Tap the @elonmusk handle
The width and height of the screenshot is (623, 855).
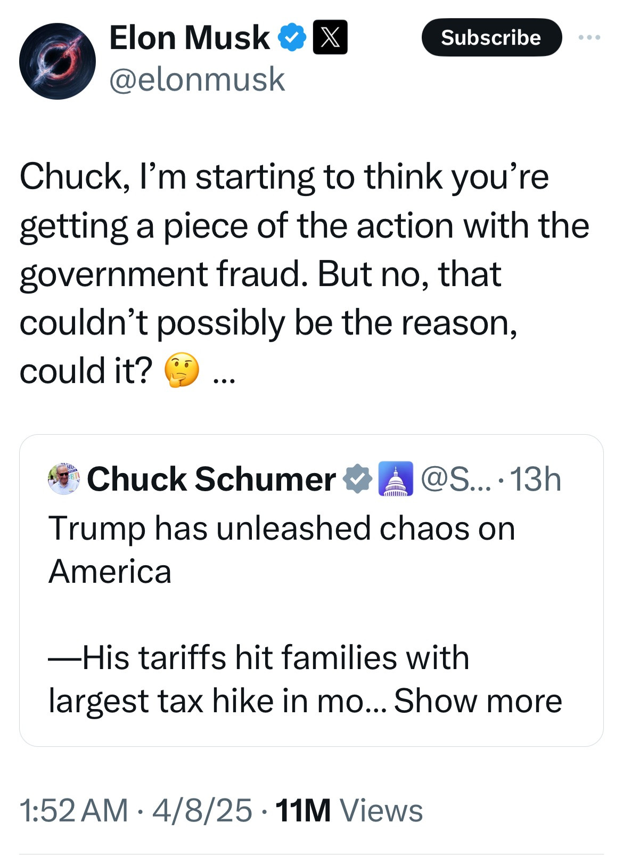click(197, 79)
